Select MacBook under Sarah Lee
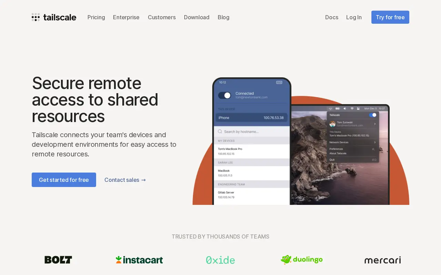This screenshot has height=275, width=441. pyautogui.click(x=252, y=173)
